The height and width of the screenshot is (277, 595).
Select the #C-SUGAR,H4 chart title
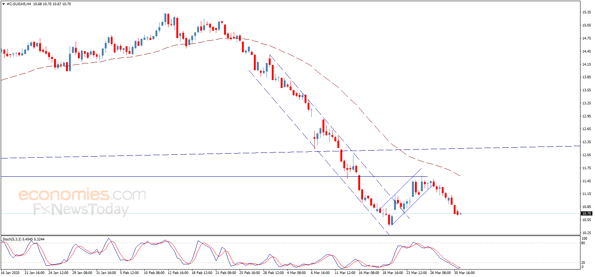[x=19, y=4]
